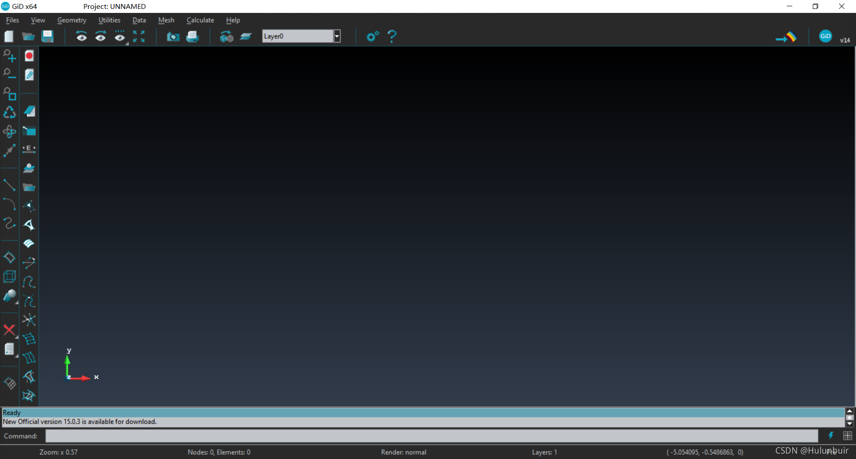Open Preferences gear icon
The image size is (856, 459).
[x=373, y=36]
